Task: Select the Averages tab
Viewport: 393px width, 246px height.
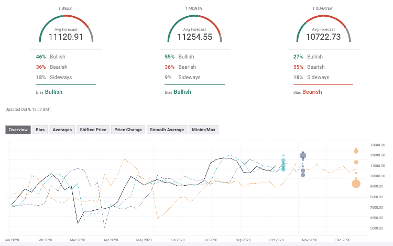Action: (x=62, y=130)
